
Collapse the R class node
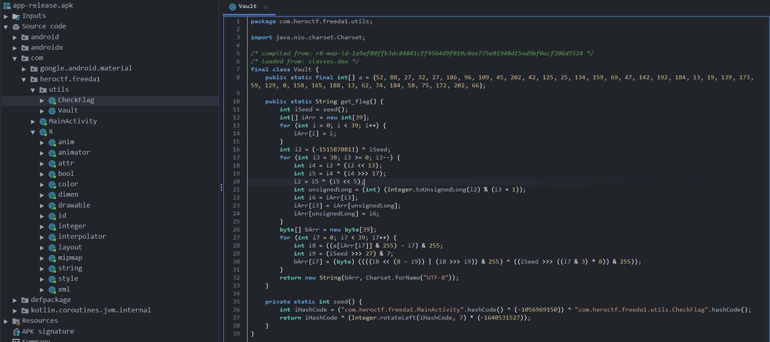click(x=33, y=132)
